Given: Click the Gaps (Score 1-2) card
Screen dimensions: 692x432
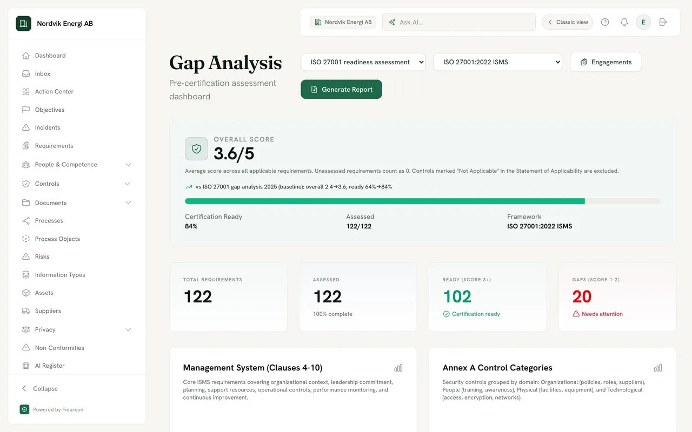Looking at the screenshot, I should [x=617, y=297].
